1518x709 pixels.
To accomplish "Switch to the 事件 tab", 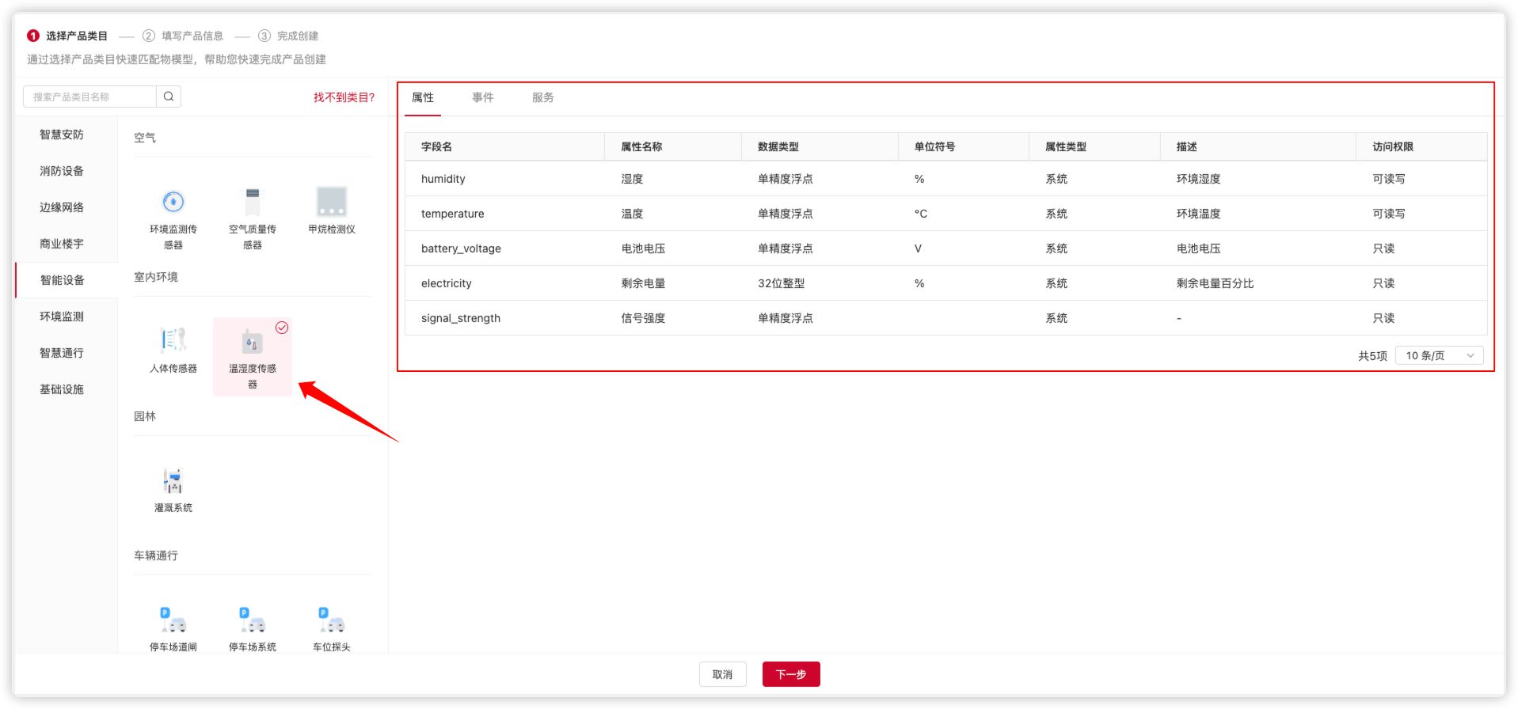I will point(482,98).
